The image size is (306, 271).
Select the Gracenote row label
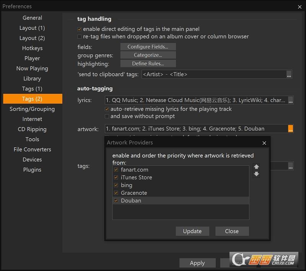[134, 193]
